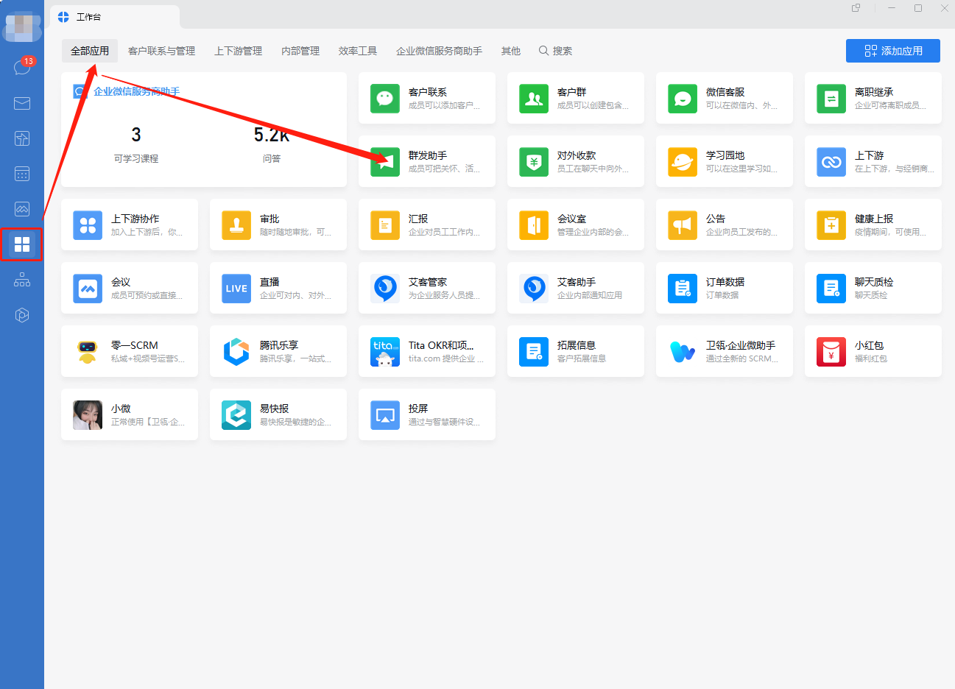Click the 搜索 search field
Screen dimensions: 955x689
coord(556,51)
